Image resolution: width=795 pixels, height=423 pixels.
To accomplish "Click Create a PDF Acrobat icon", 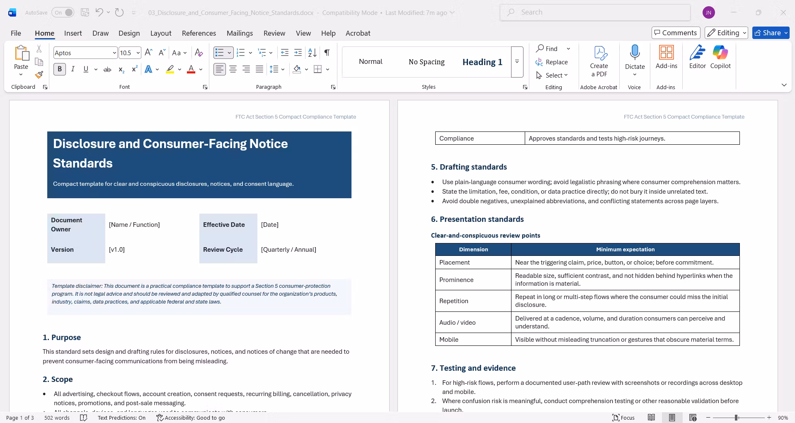I will [599, 61].
